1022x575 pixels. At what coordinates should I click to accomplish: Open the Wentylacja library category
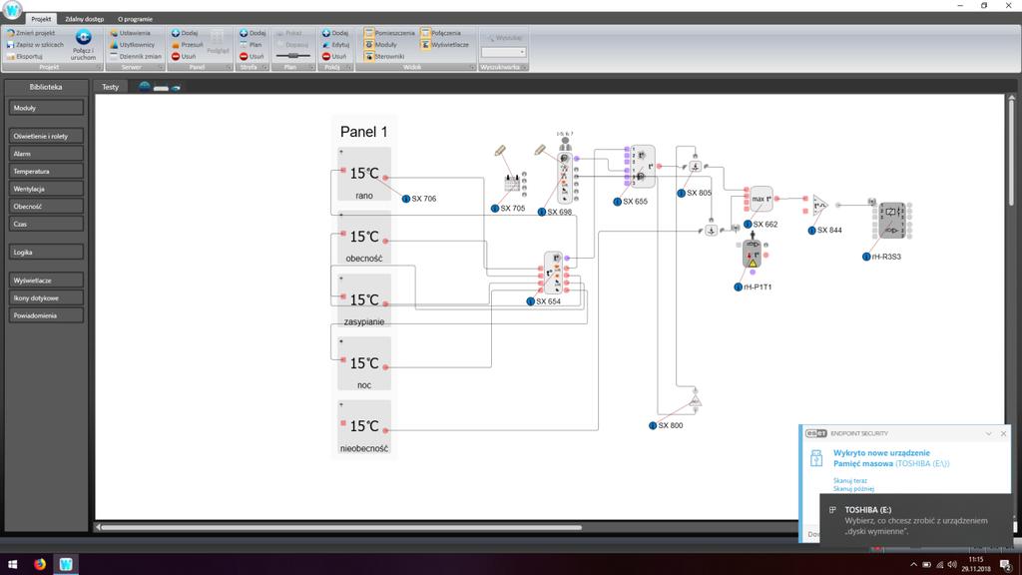[46, 189]
